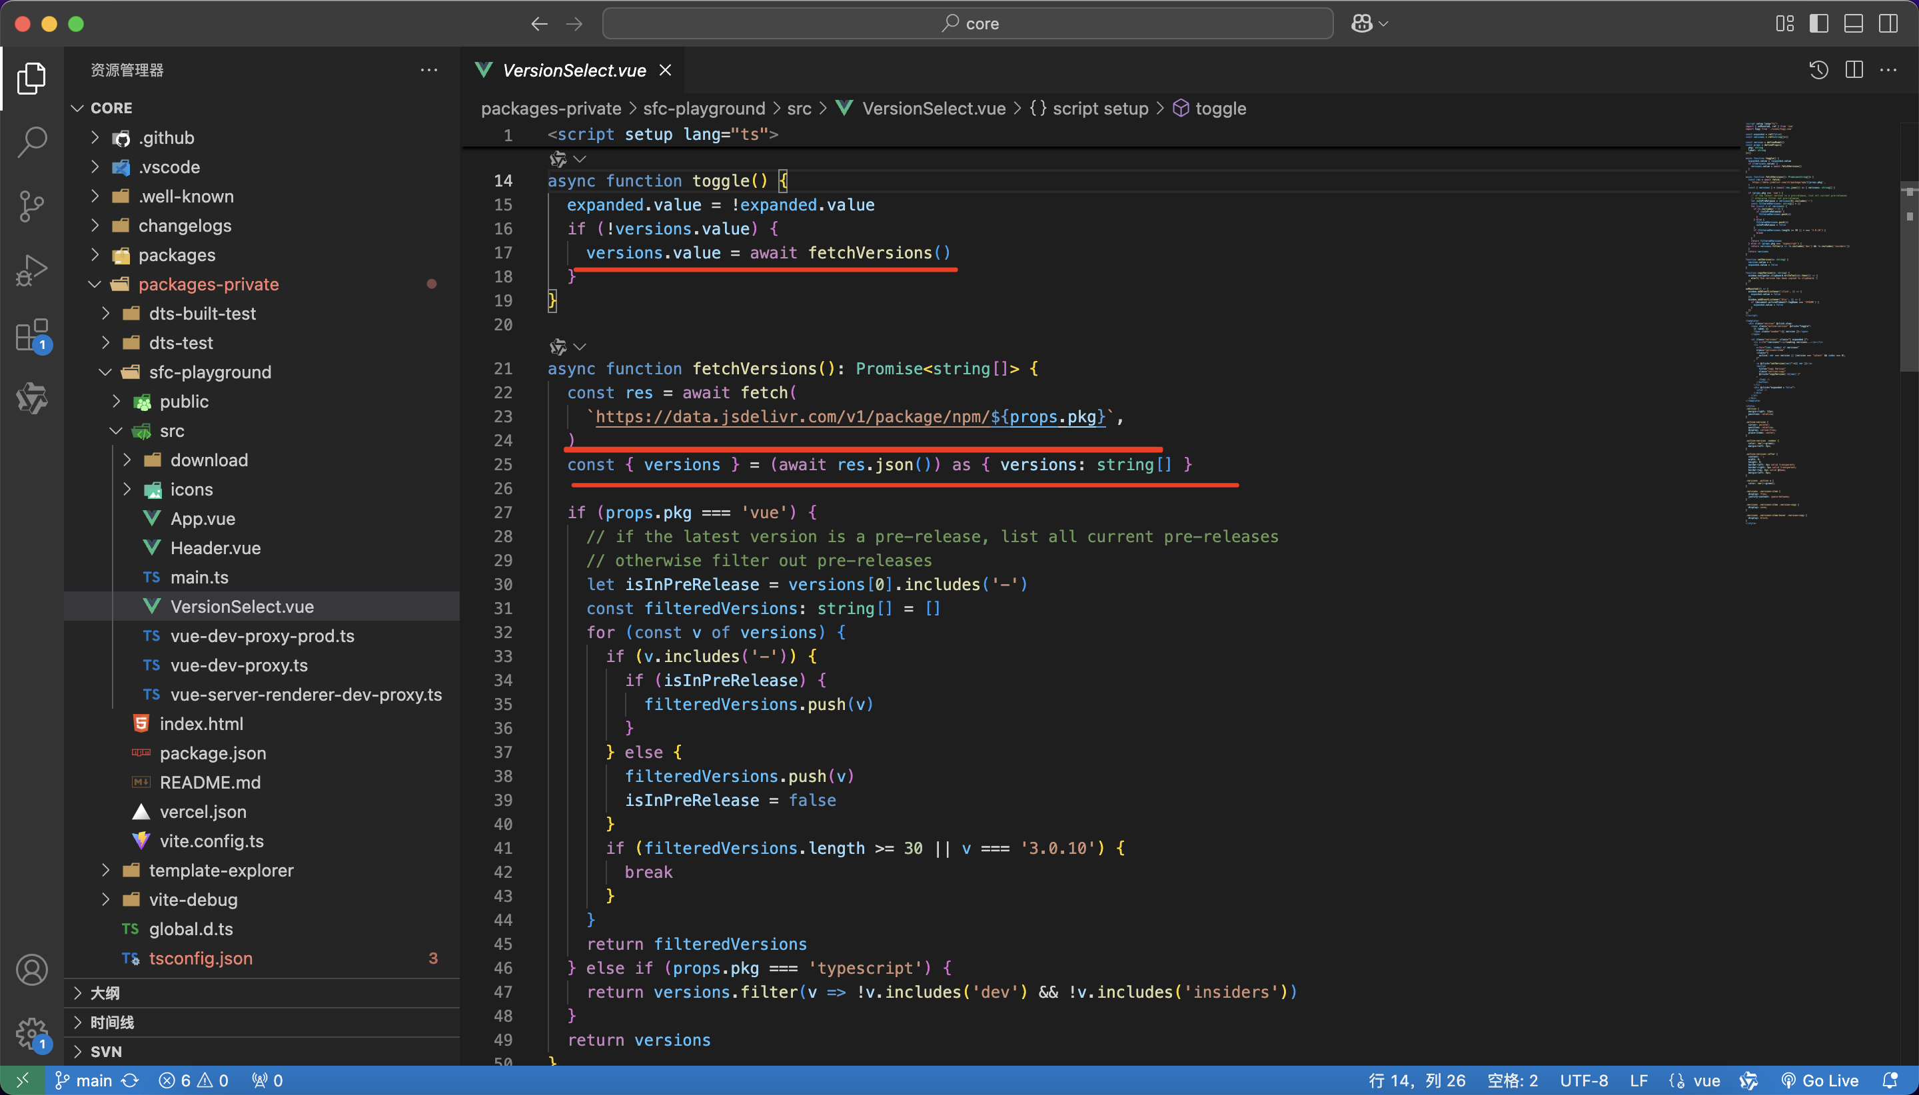Expand the dts-built-test folder
The image size is (1919, 1095).
tap(202, 314)
